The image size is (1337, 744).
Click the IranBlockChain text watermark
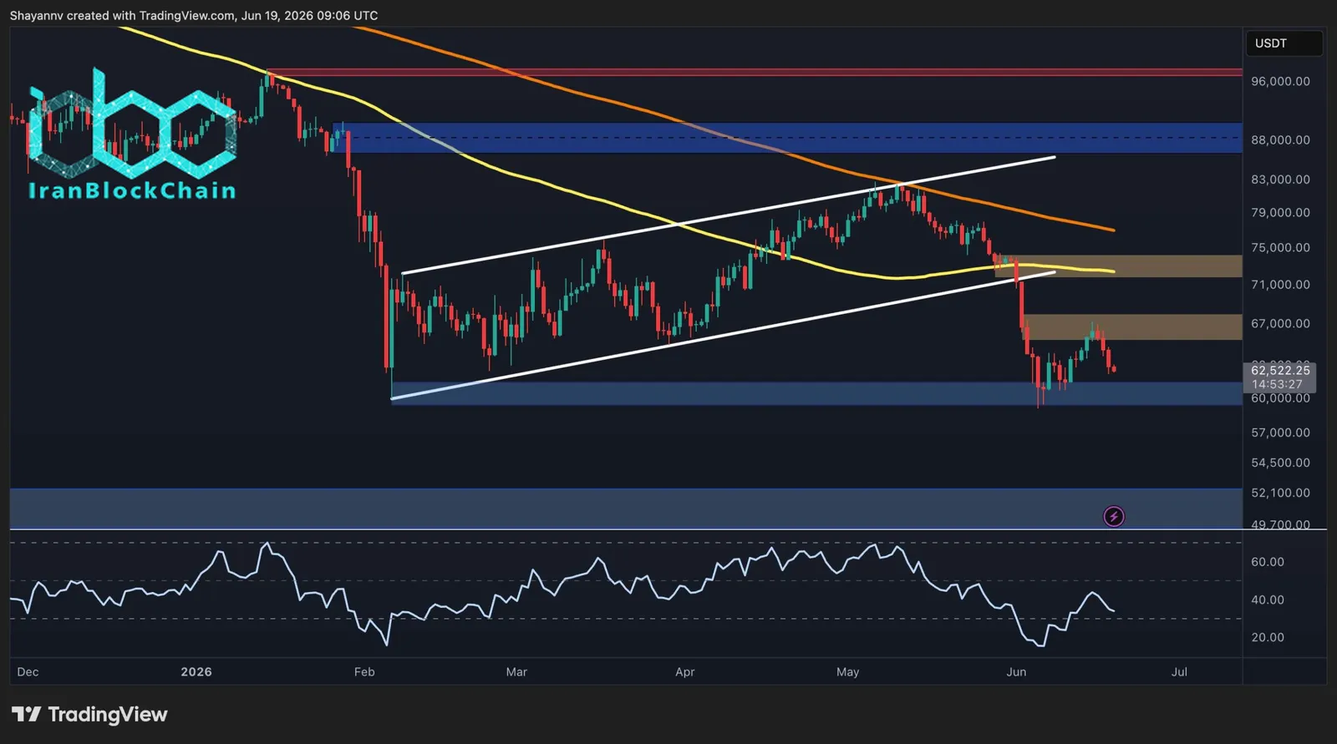[x=132, y=190]
